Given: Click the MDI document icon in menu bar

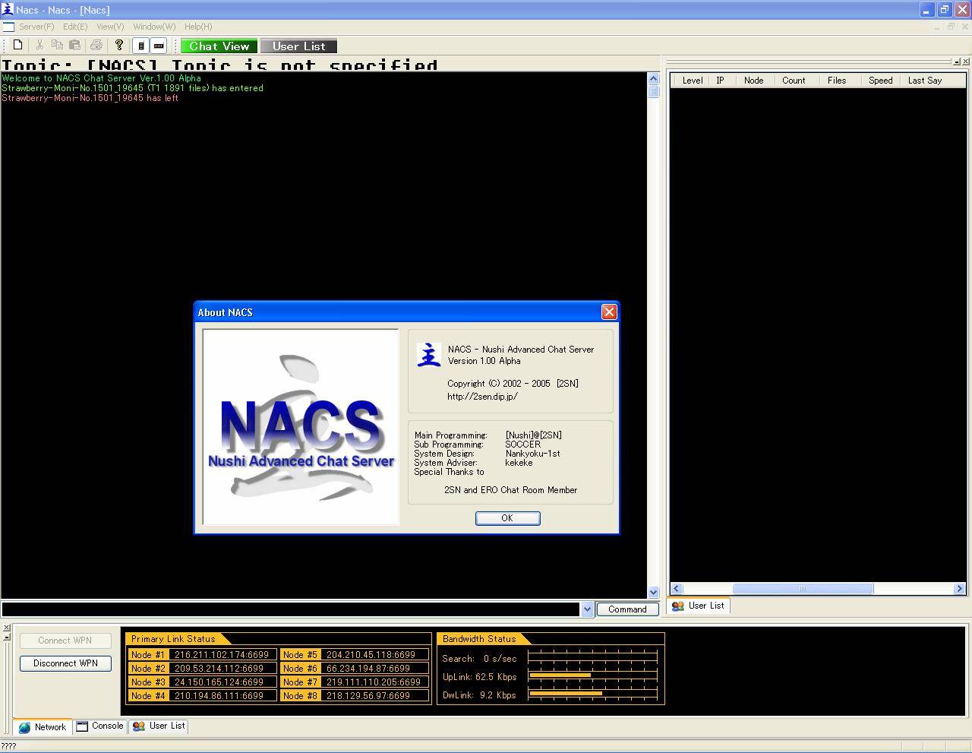Looking at the screenshot, I should click(8, 27).
